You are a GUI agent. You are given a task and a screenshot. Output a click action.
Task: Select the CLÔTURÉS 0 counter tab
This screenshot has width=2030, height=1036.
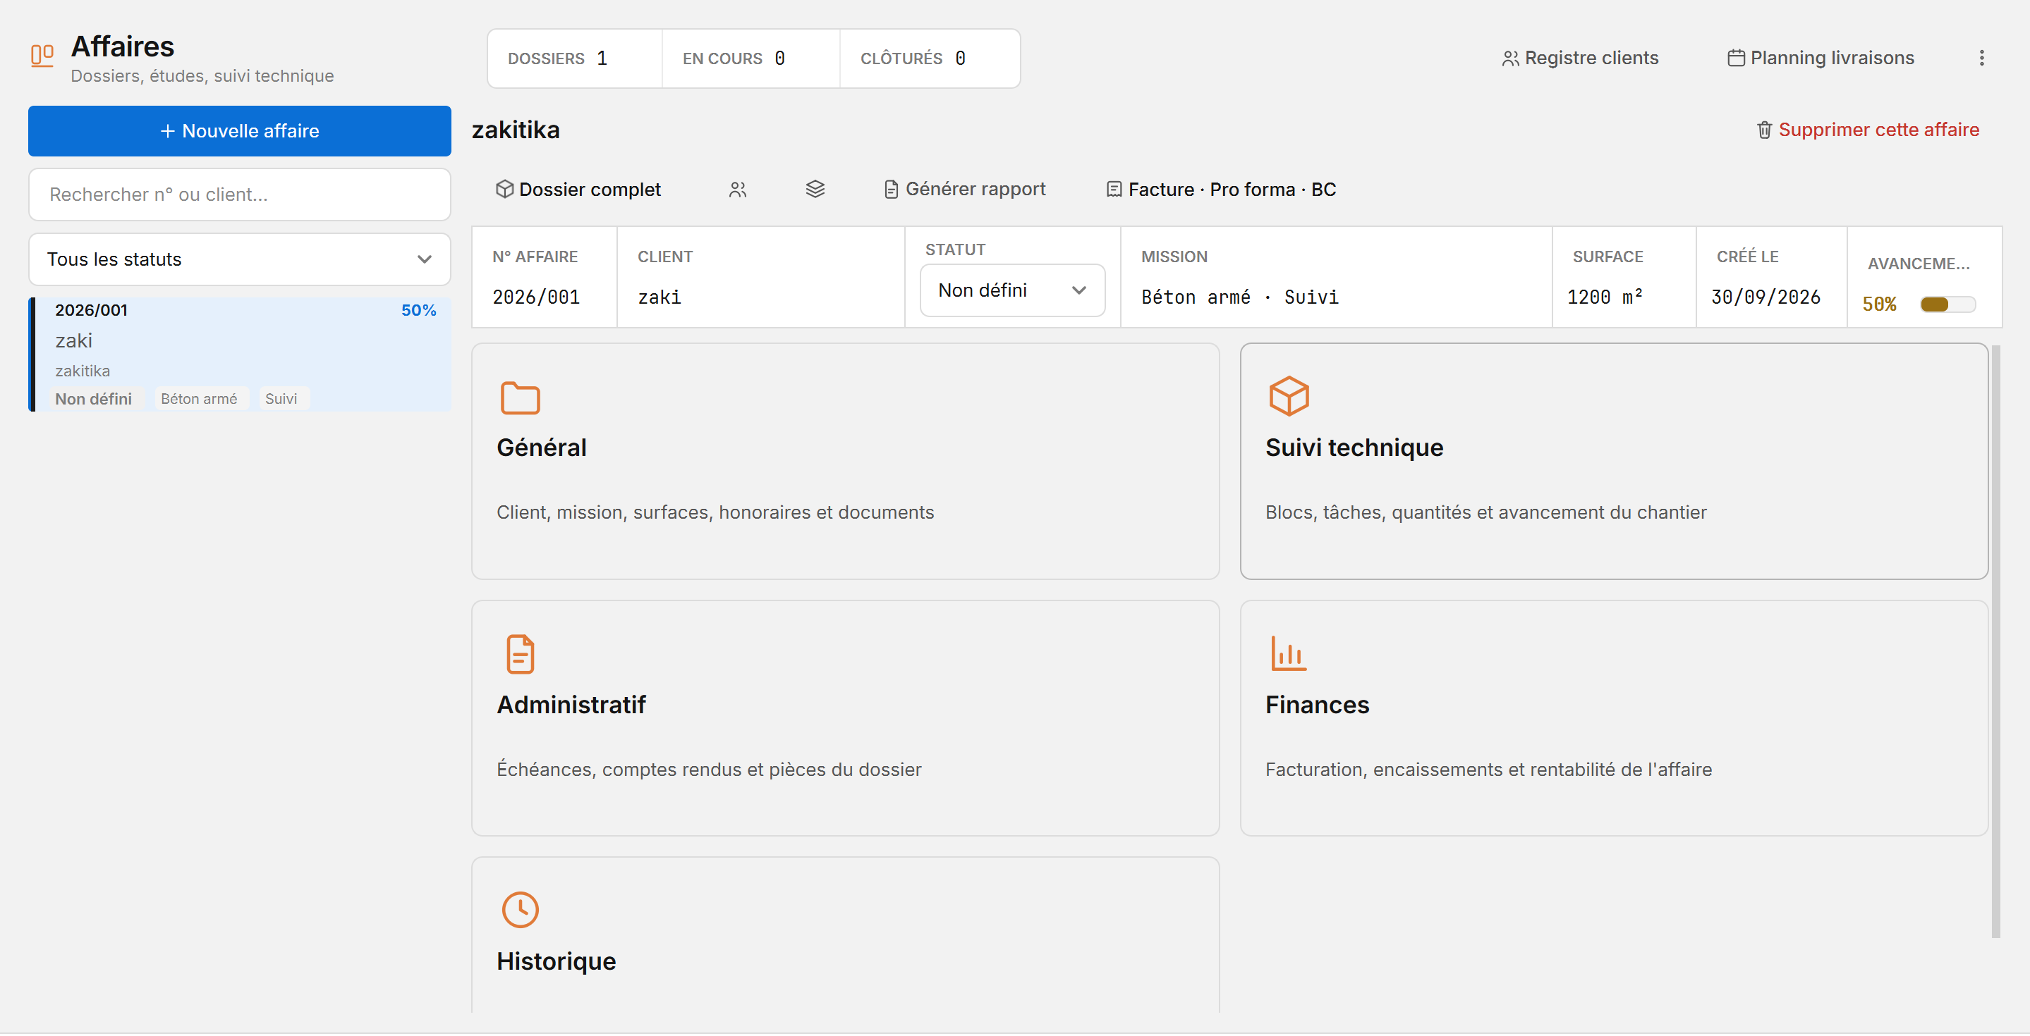pyautogui.click(x=929, y=58)
